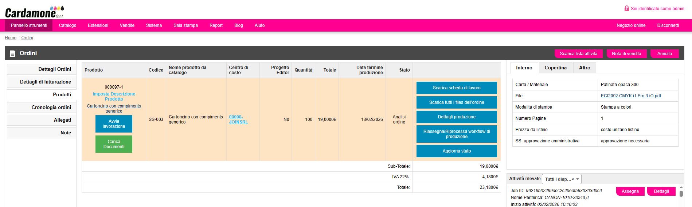Click the Job ID 98218b32299dec2c2bedfa6303038bc8
Viewport: 692px width, 207px height.
point(564,191)
